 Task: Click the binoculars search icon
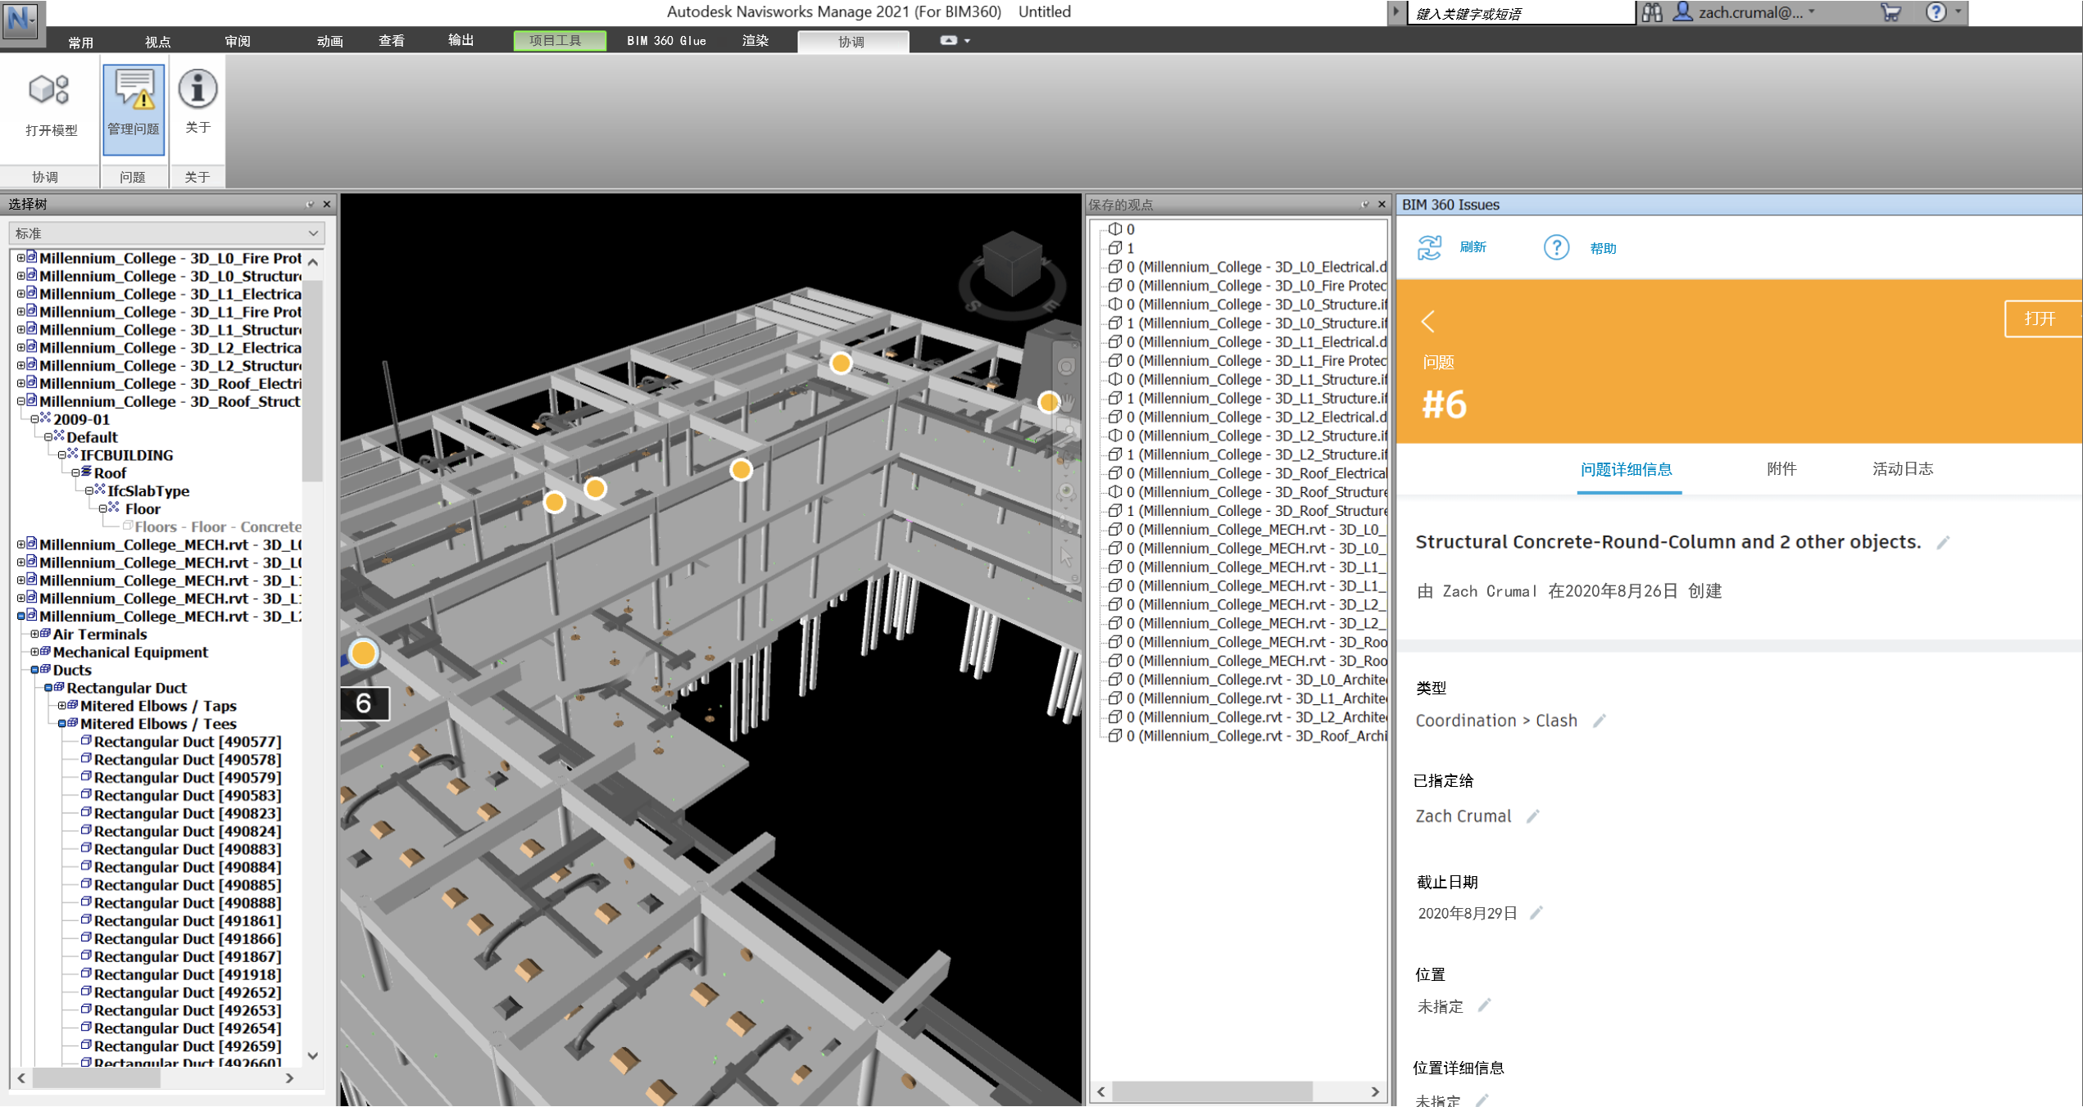(1653, 12)
